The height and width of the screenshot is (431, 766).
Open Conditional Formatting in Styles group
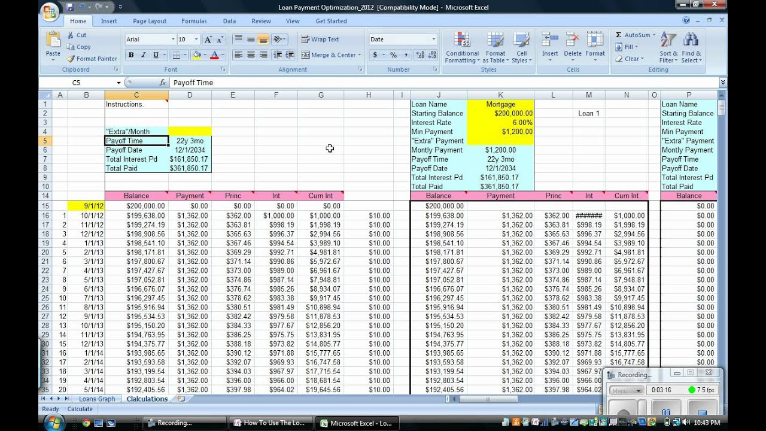pyautogui.click(x=462, y=48)
